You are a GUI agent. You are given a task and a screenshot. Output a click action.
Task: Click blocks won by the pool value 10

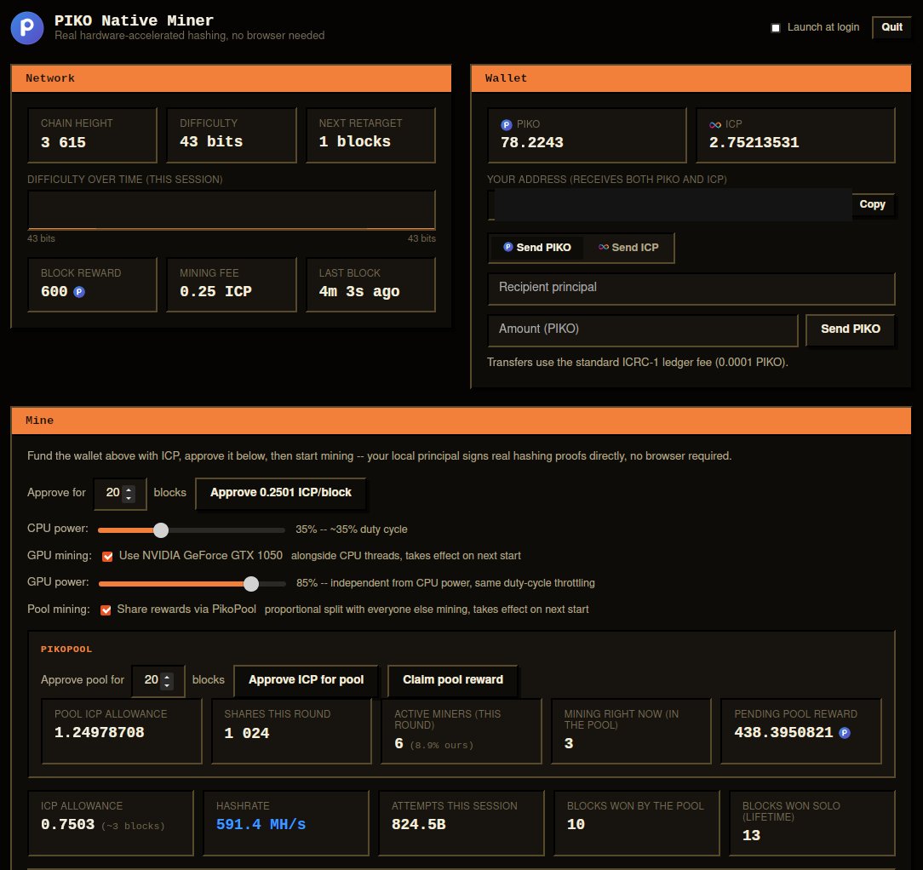(576, 825)
